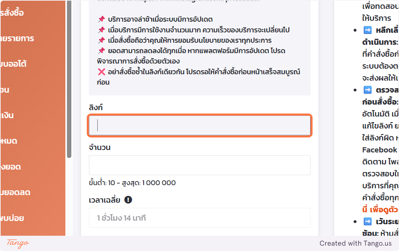Click the blue arrow icon beside ตรวจส

[x=367, y=90]
